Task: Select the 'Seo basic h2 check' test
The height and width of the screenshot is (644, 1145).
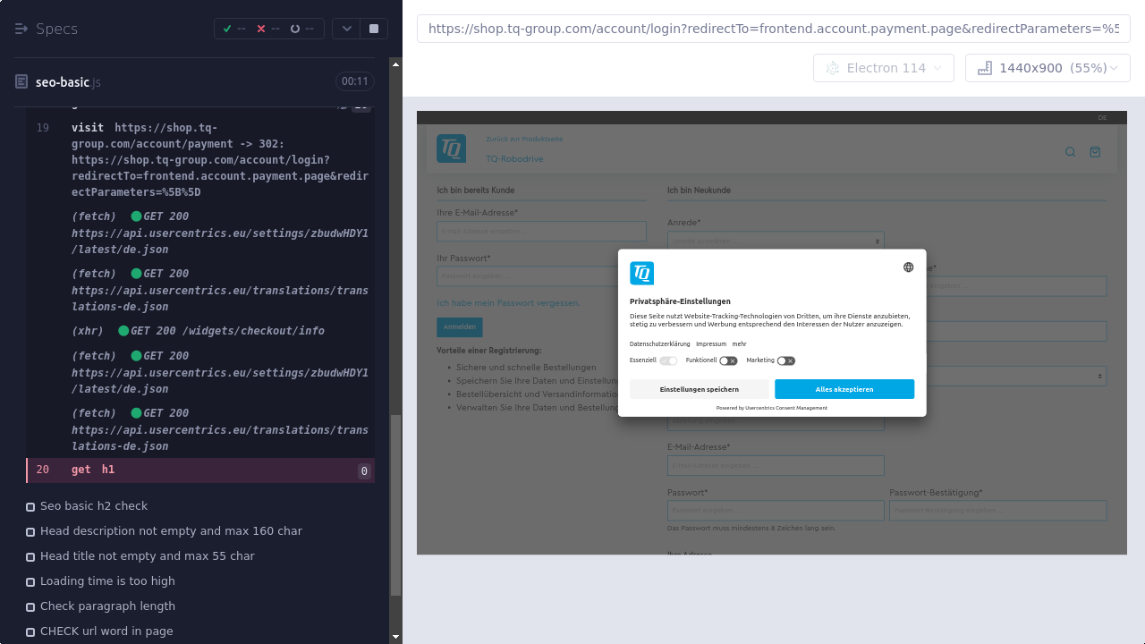Action: (x=94, y=506)
